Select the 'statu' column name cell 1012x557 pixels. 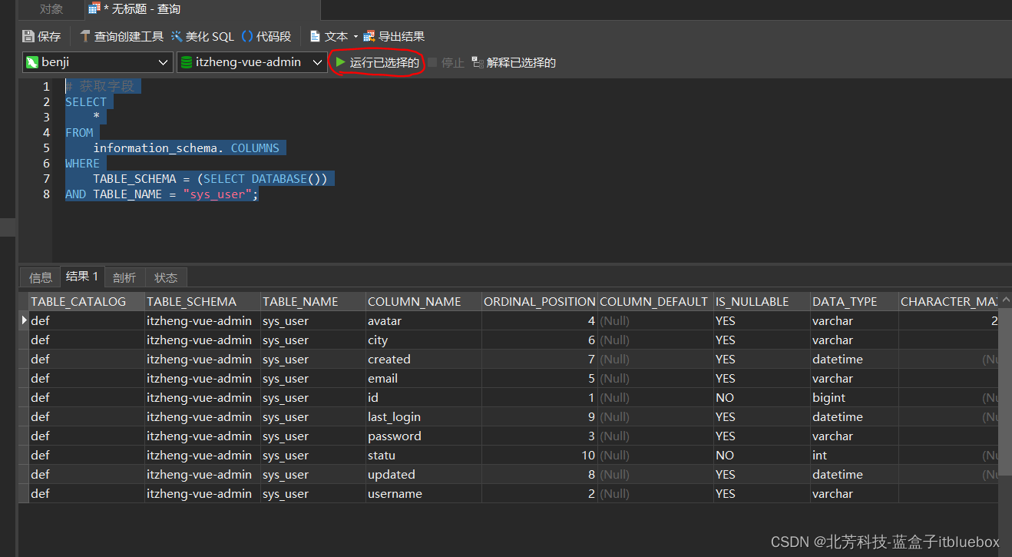(424, 455)
